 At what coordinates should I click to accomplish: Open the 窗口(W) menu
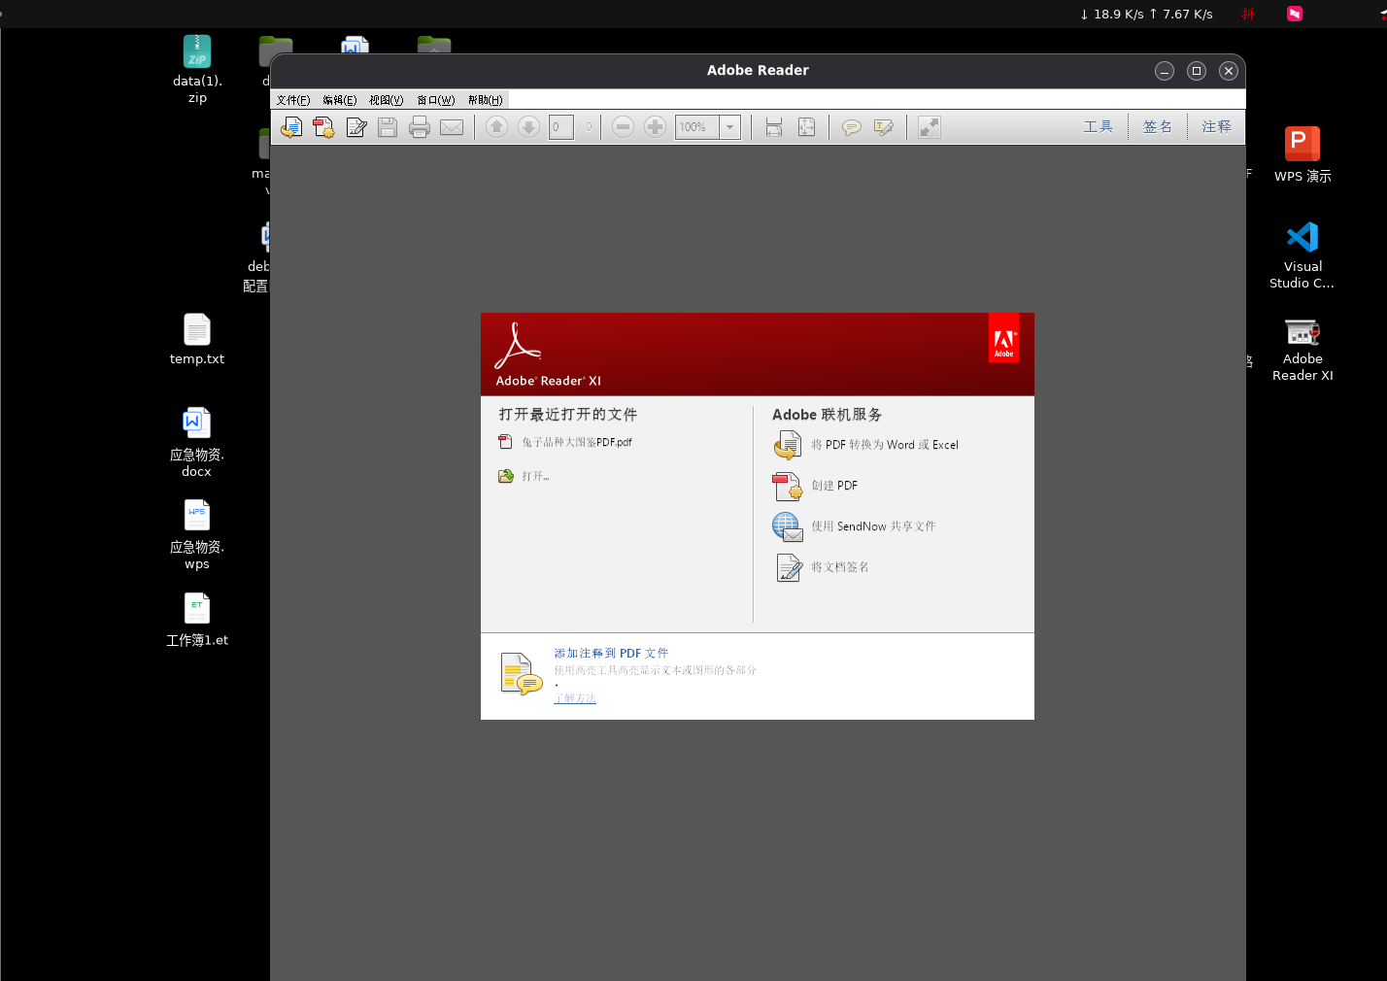(436, 100)
